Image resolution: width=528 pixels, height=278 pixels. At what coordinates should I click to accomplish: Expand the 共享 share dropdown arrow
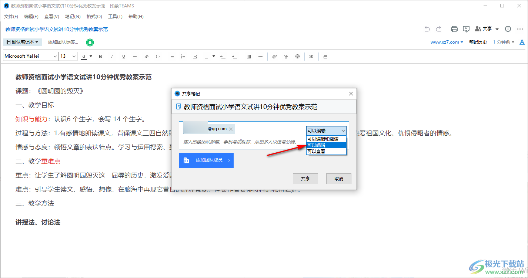click(497, 29)
